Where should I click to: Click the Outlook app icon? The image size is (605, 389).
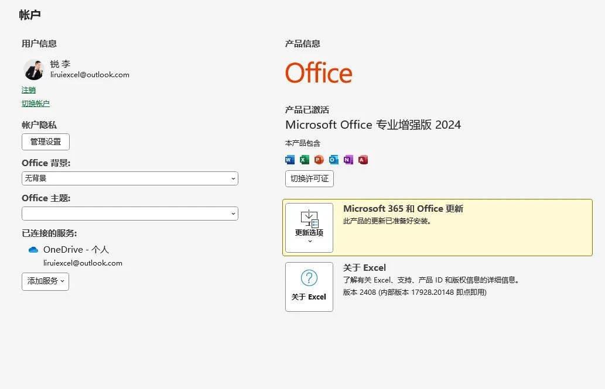334,160
